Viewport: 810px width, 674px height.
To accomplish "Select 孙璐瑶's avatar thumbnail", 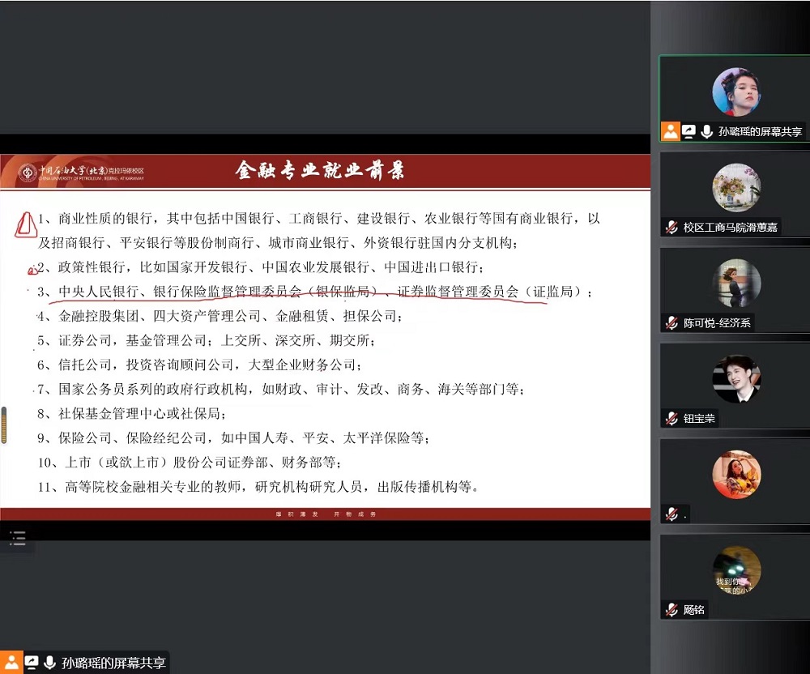I will 736,92.
